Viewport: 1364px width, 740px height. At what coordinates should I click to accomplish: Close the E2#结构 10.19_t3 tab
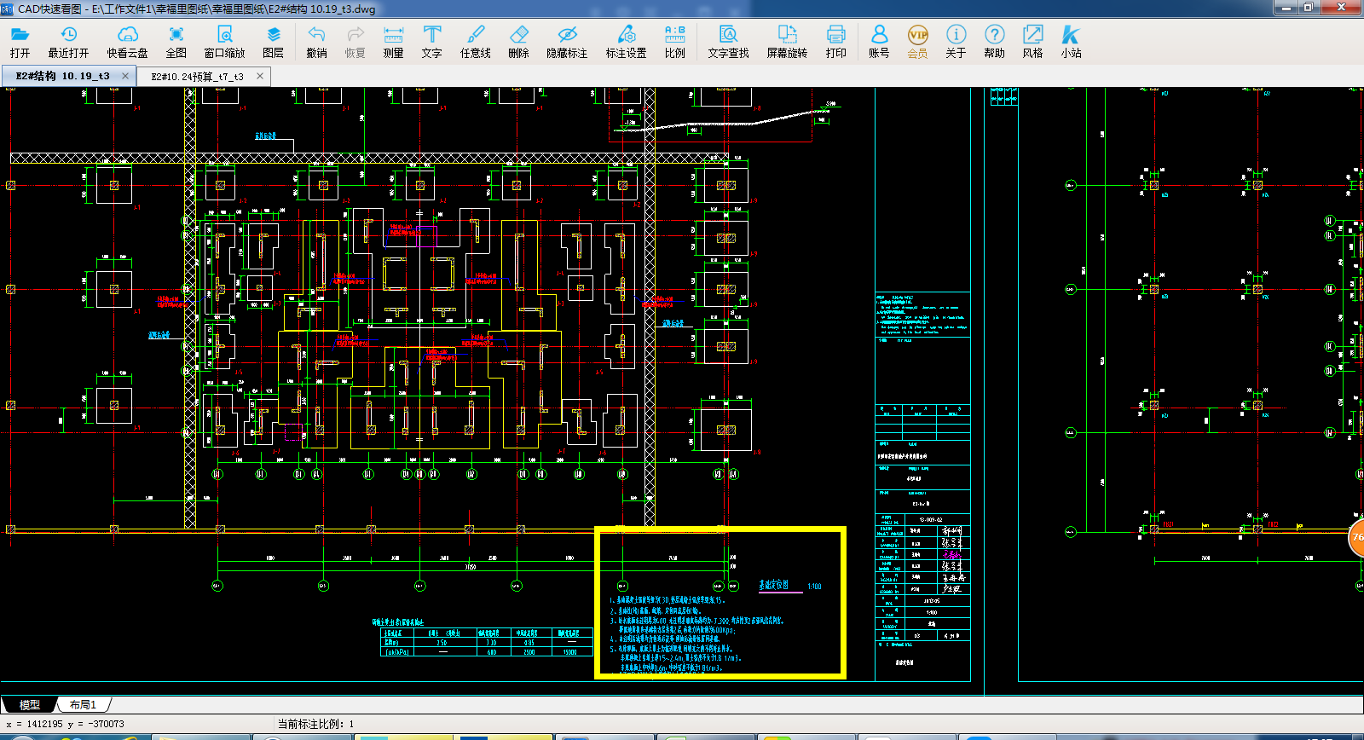pyautogui.click(x=125, y=76)
